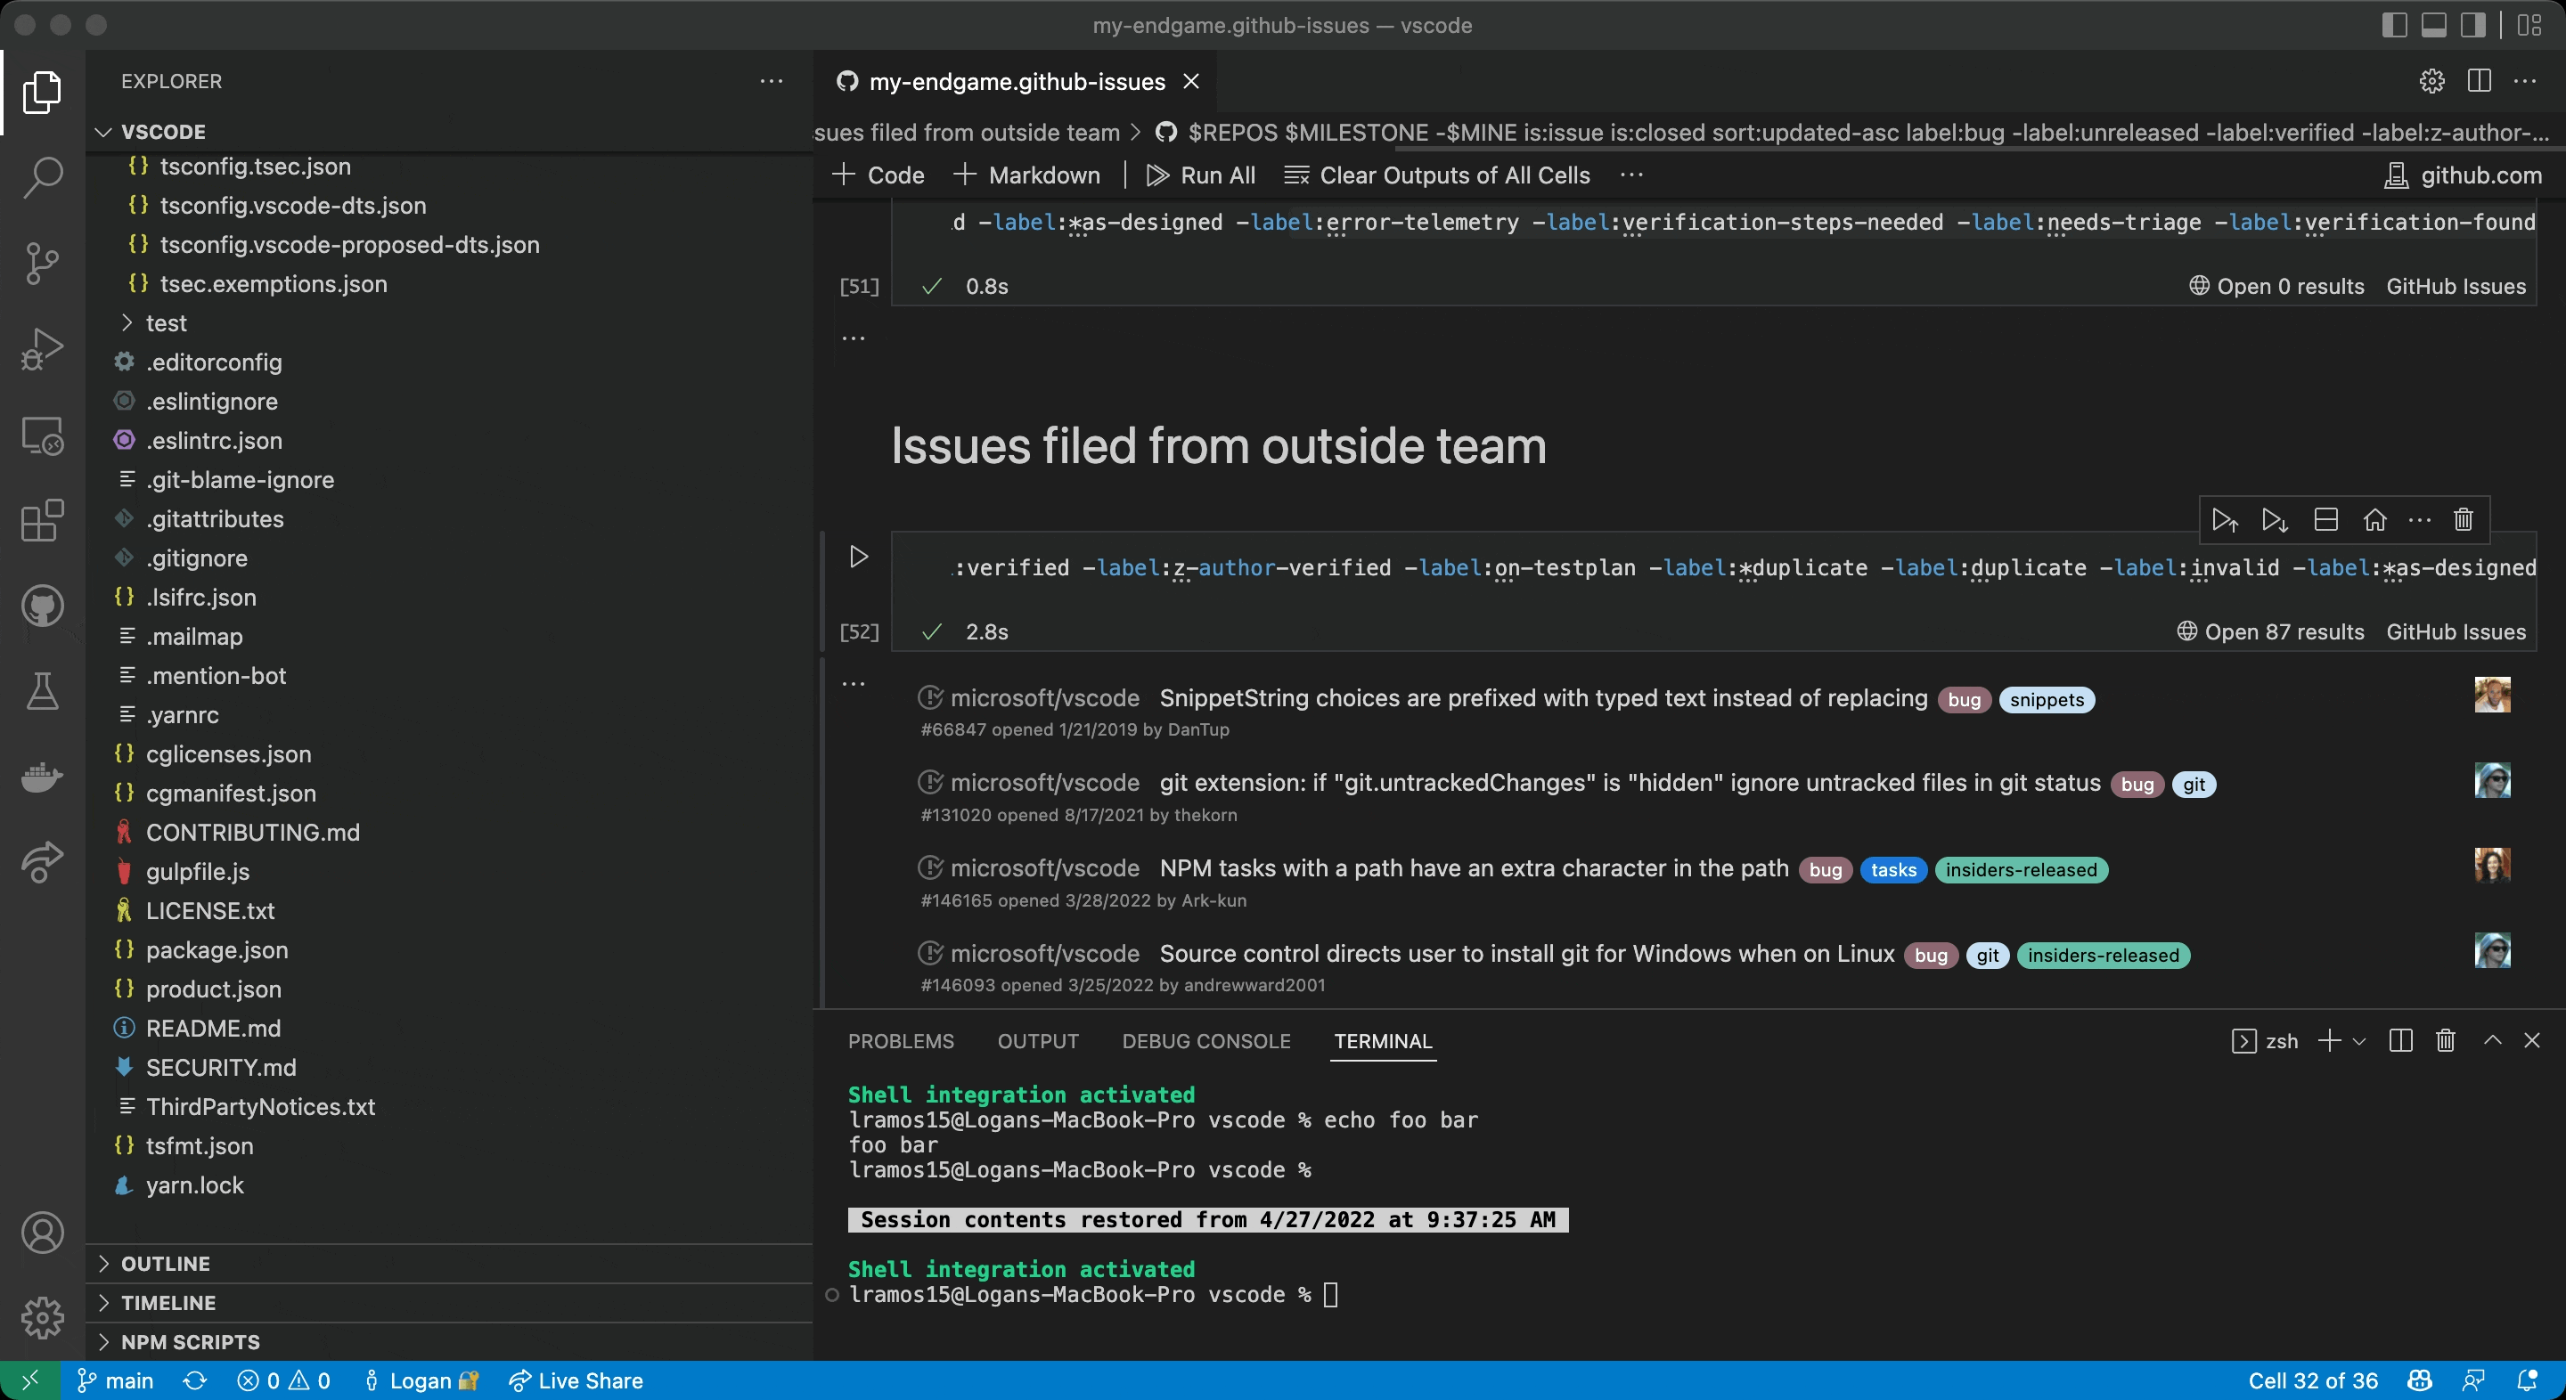The image size is (2566, 1400).
Task: Open the Source Control view
Action: (x=42, y=263)
